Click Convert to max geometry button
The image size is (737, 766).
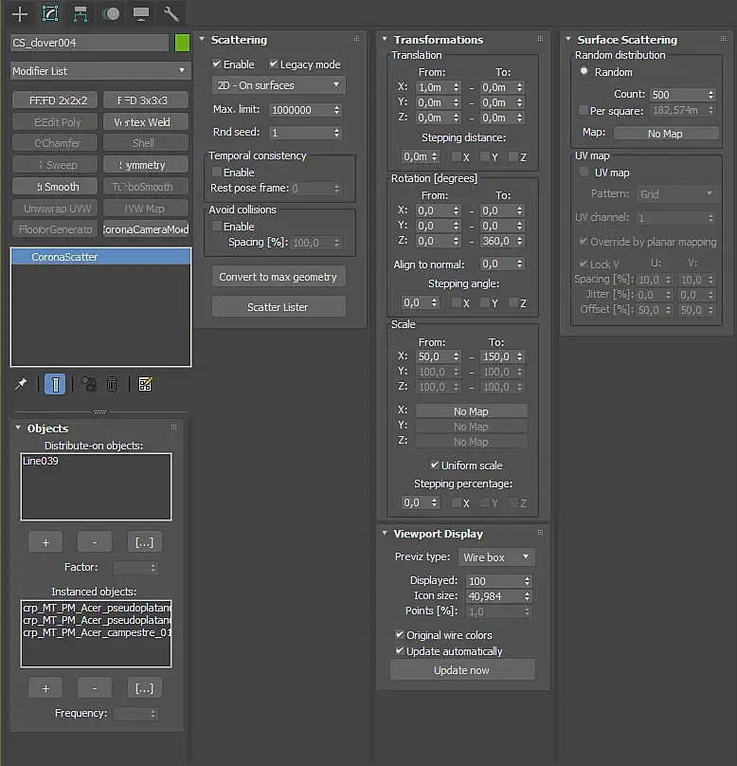[x=279, y=277]
